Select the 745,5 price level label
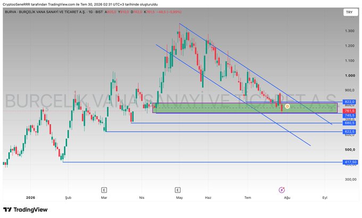Viewport: 362px width, 218px height. point(350,116)
